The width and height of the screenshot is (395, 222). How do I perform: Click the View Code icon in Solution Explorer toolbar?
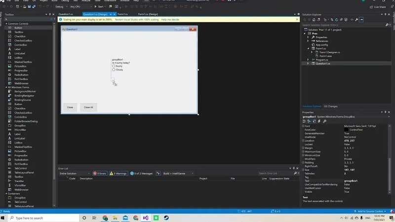pos(352,20)
